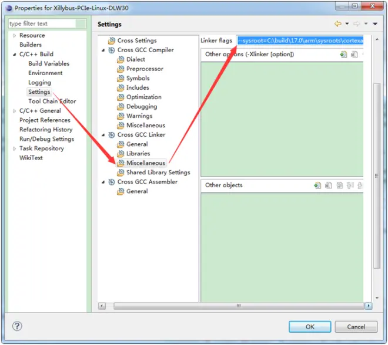Viewport: 388px width, 345px height.
Task: Select General under Cross GCC Assembler
Action: pyautogui.click(x=137, y=191)
